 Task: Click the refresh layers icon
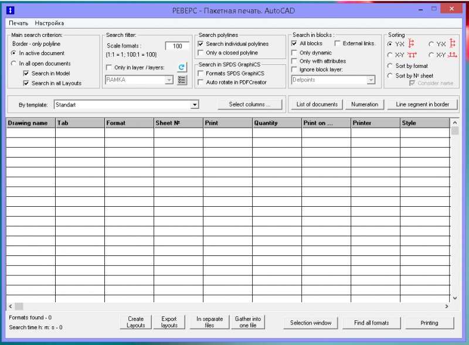pyautogui.click(x=182, y=67)
